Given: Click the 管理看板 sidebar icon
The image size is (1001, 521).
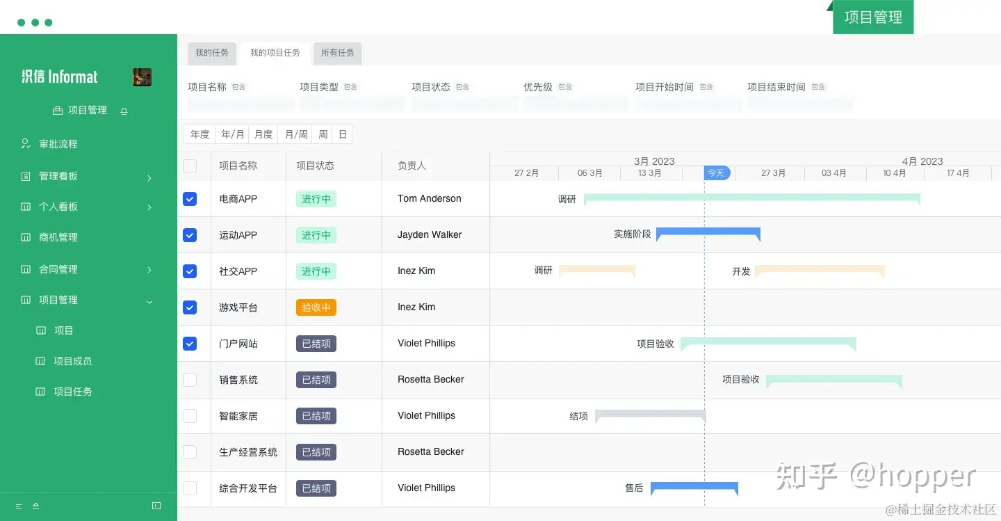Looking at the screenshot, I should (26, 176).
